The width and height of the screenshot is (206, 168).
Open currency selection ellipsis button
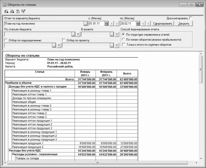coord(112,34)
